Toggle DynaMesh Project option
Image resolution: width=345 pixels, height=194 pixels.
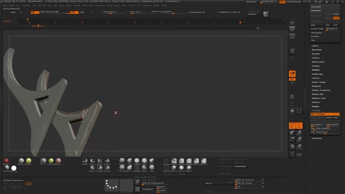[x=336, y=18]
